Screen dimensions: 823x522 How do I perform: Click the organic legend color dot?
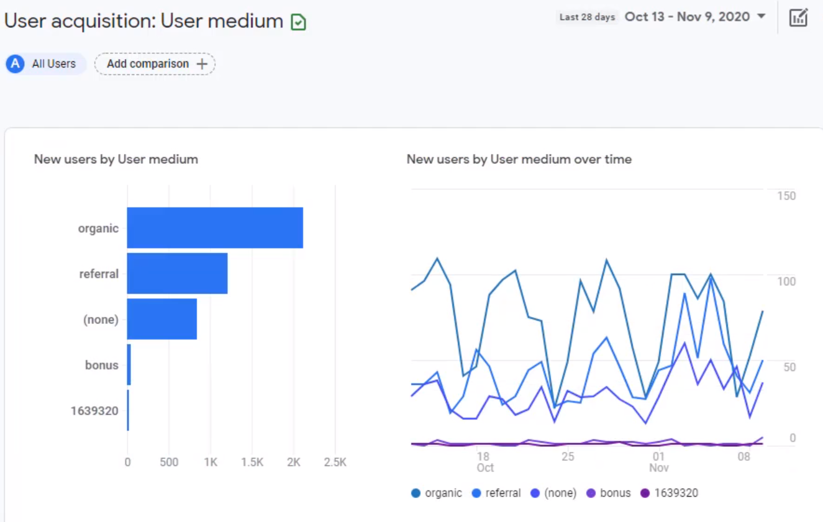[x=416, y=492]
